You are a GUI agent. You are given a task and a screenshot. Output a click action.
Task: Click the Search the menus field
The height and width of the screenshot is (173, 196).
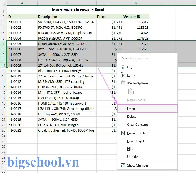tap(147, 58)
